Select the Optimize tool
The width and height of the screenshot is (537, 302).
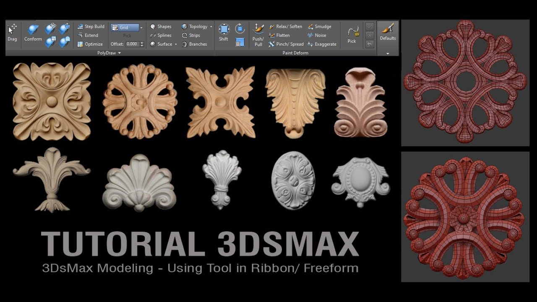90,44
